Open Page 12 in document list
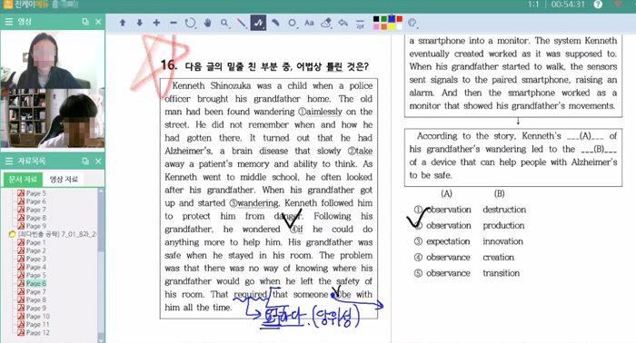 tap(34, 332)
